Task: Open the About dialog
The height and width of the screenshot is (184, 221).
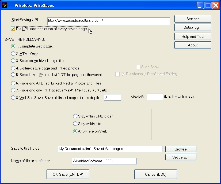Action: [193, 45]
